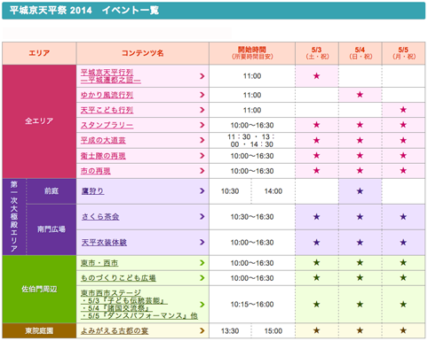Screen dimensions: 428x341
Task: Open the 衛士隊の再現 link
Action: [103, 156]
